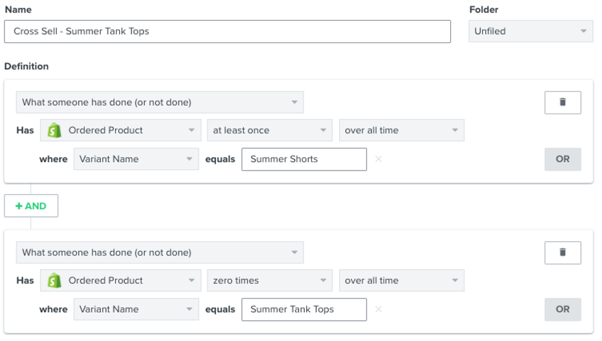Click the trash icon in first condition
602x341 pixels.
(x=562, y=103)
